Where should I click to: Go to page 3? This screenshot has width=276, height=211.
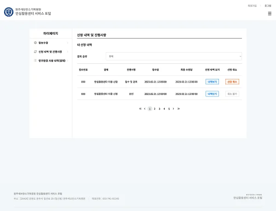click(x=159, y=109)
